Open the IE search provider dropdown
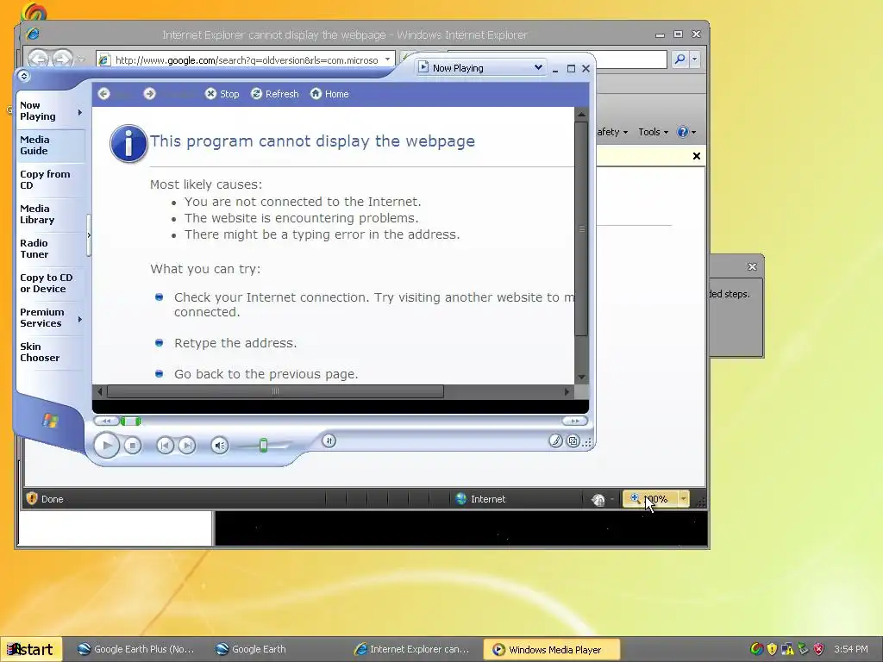Screen dimensions: 883x662 (x=694, y=59)
